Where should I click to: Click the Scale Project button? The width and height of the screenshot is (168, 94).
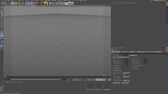(x=121, y=57)
